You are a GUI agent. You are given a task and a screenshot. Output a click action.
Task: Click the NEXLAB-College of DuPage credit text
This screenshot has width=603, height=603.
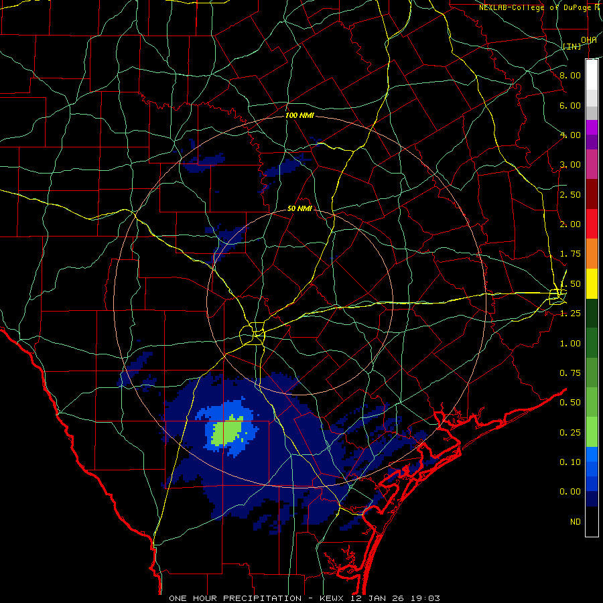pos(540,7)
